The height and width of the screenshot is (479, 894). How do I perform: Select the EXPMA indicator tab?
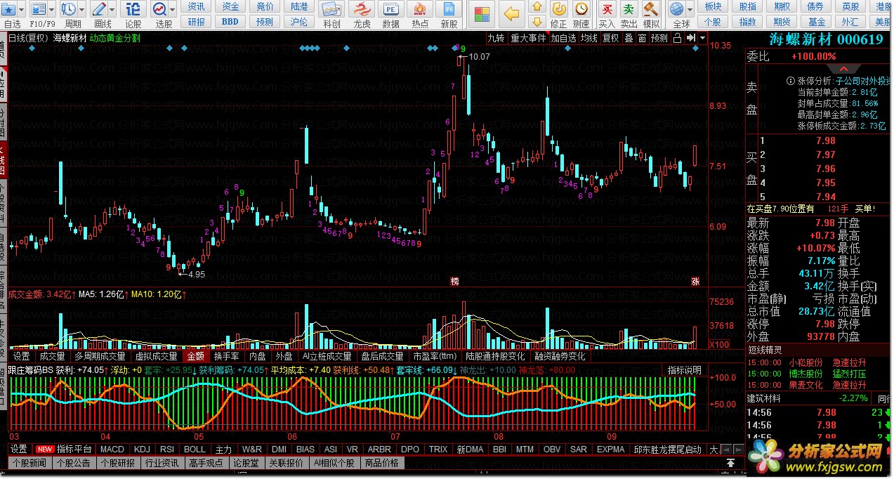(x=611, y=450)
